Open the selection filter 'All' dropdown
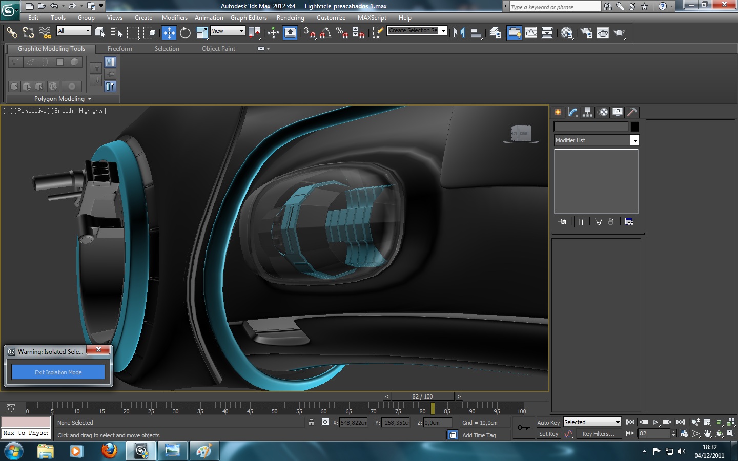Image resolution: width=738 pixels, height=461 pixels. click(74, 31)
